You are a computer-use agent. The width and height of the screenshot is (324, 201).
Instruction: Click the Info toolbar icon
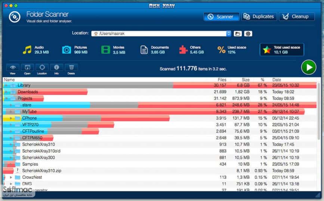point(56,67)
